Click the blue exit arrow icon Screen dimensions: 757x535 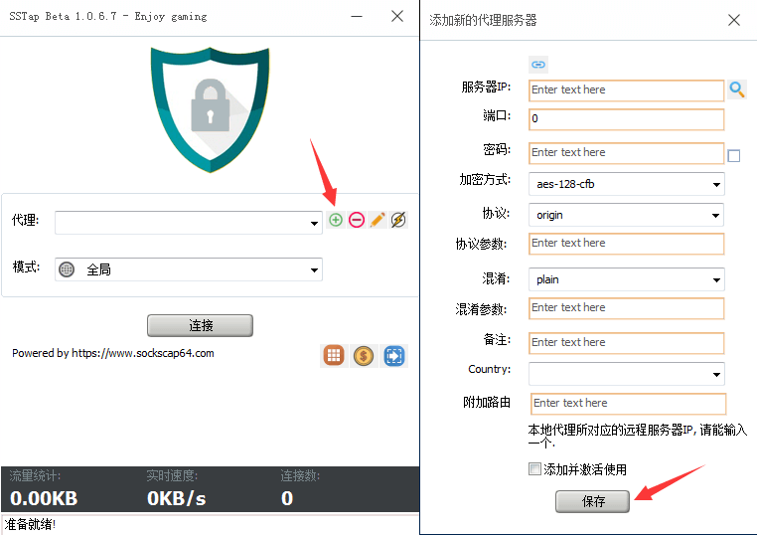[x=394, y=356]
